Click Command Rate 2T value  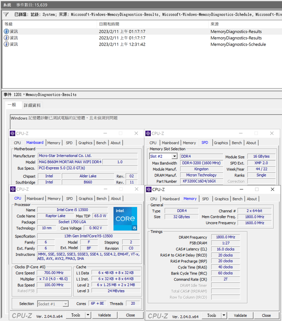coord(226,279)
